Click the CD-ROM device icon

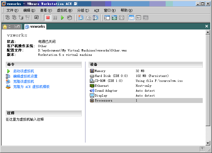pyautogui.click(x=92, y=81)
